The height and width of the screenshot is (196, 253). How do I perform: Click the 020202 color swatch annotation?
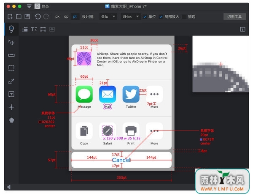(40, 122)
